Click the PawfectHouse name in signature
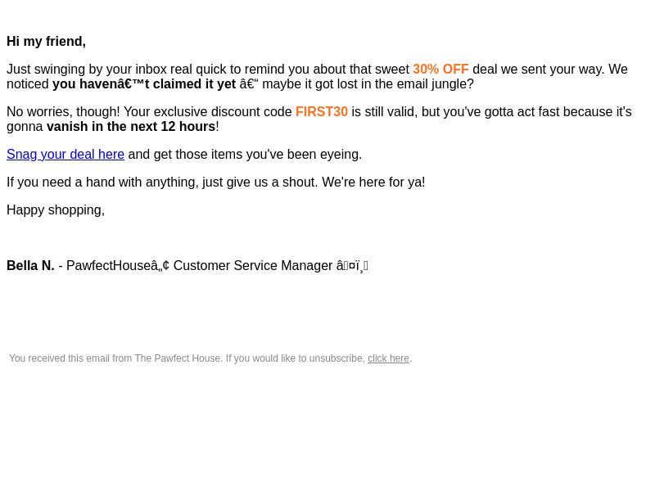Image resolution: width=655 pixels, height=491 pixels. 118,265
